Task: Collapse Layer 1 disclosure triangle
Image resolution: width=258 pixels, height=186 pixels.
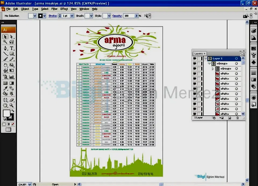Action: 205,58
